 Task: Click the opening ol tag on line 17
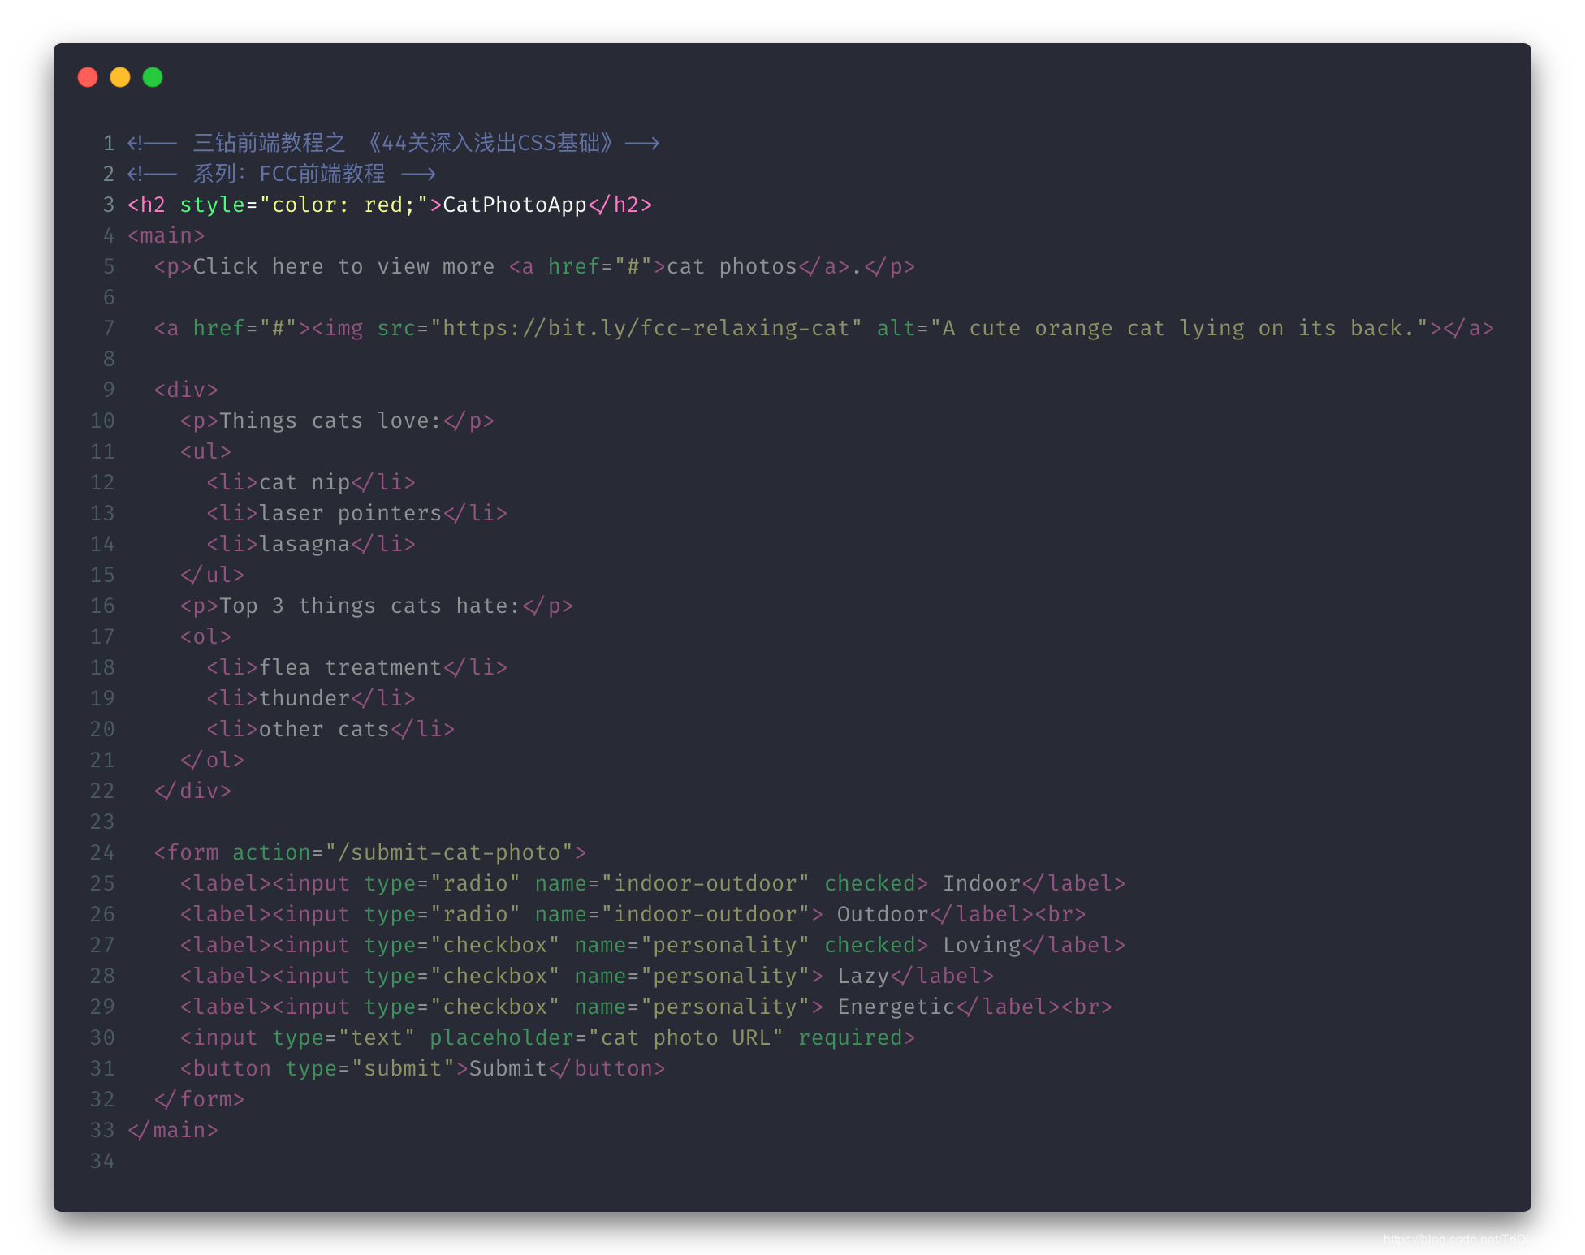(205, 636)
